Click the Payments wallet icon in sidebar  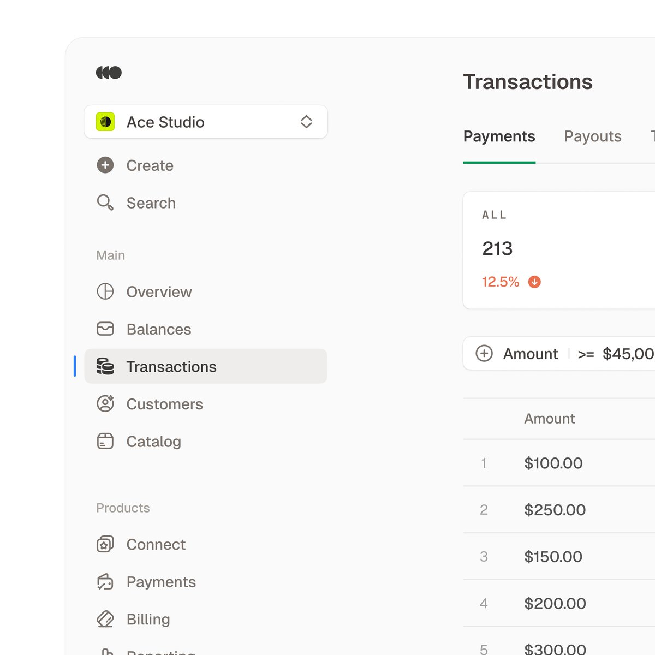[105, 582]
